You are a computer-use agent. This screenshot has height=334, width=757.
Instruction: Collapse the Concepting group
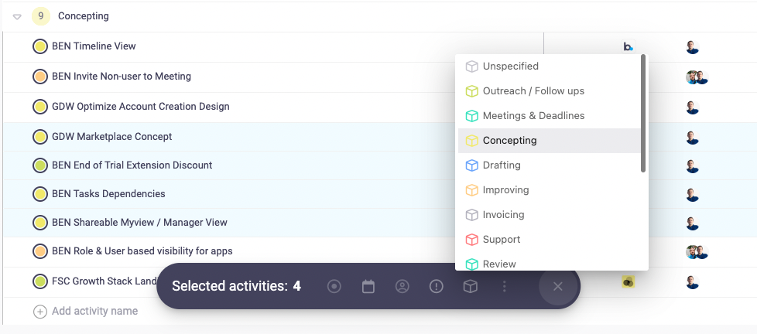(17, 16)
